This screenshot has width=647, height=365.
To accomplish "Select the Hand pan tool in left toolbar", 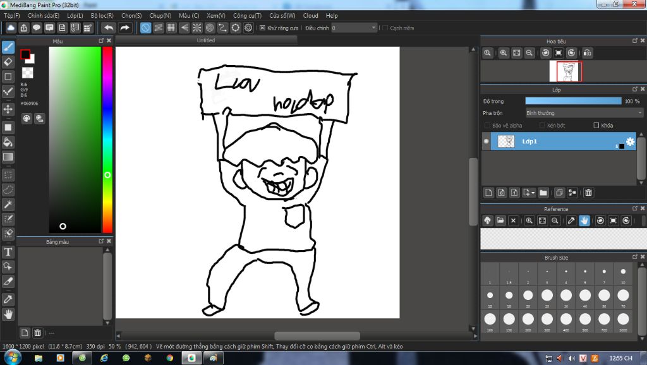I will click(8, 314).
